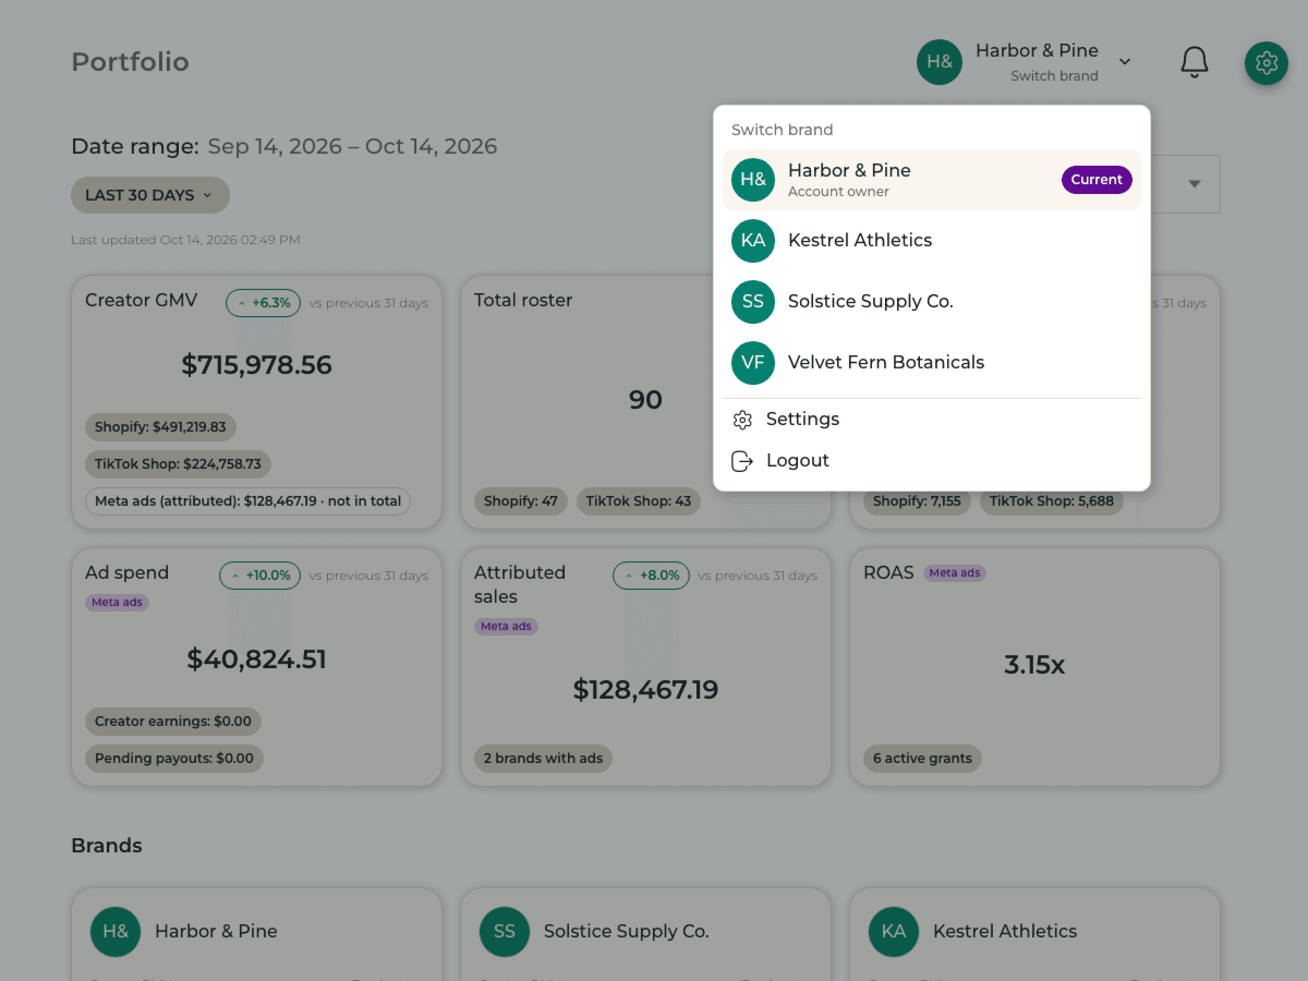
Task: Click the H& avatar in the header
Action: (939, 62)
